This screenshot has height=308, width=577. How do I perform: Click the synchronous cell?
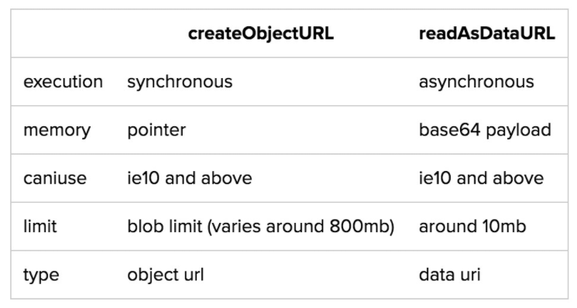tap(180, 82)
